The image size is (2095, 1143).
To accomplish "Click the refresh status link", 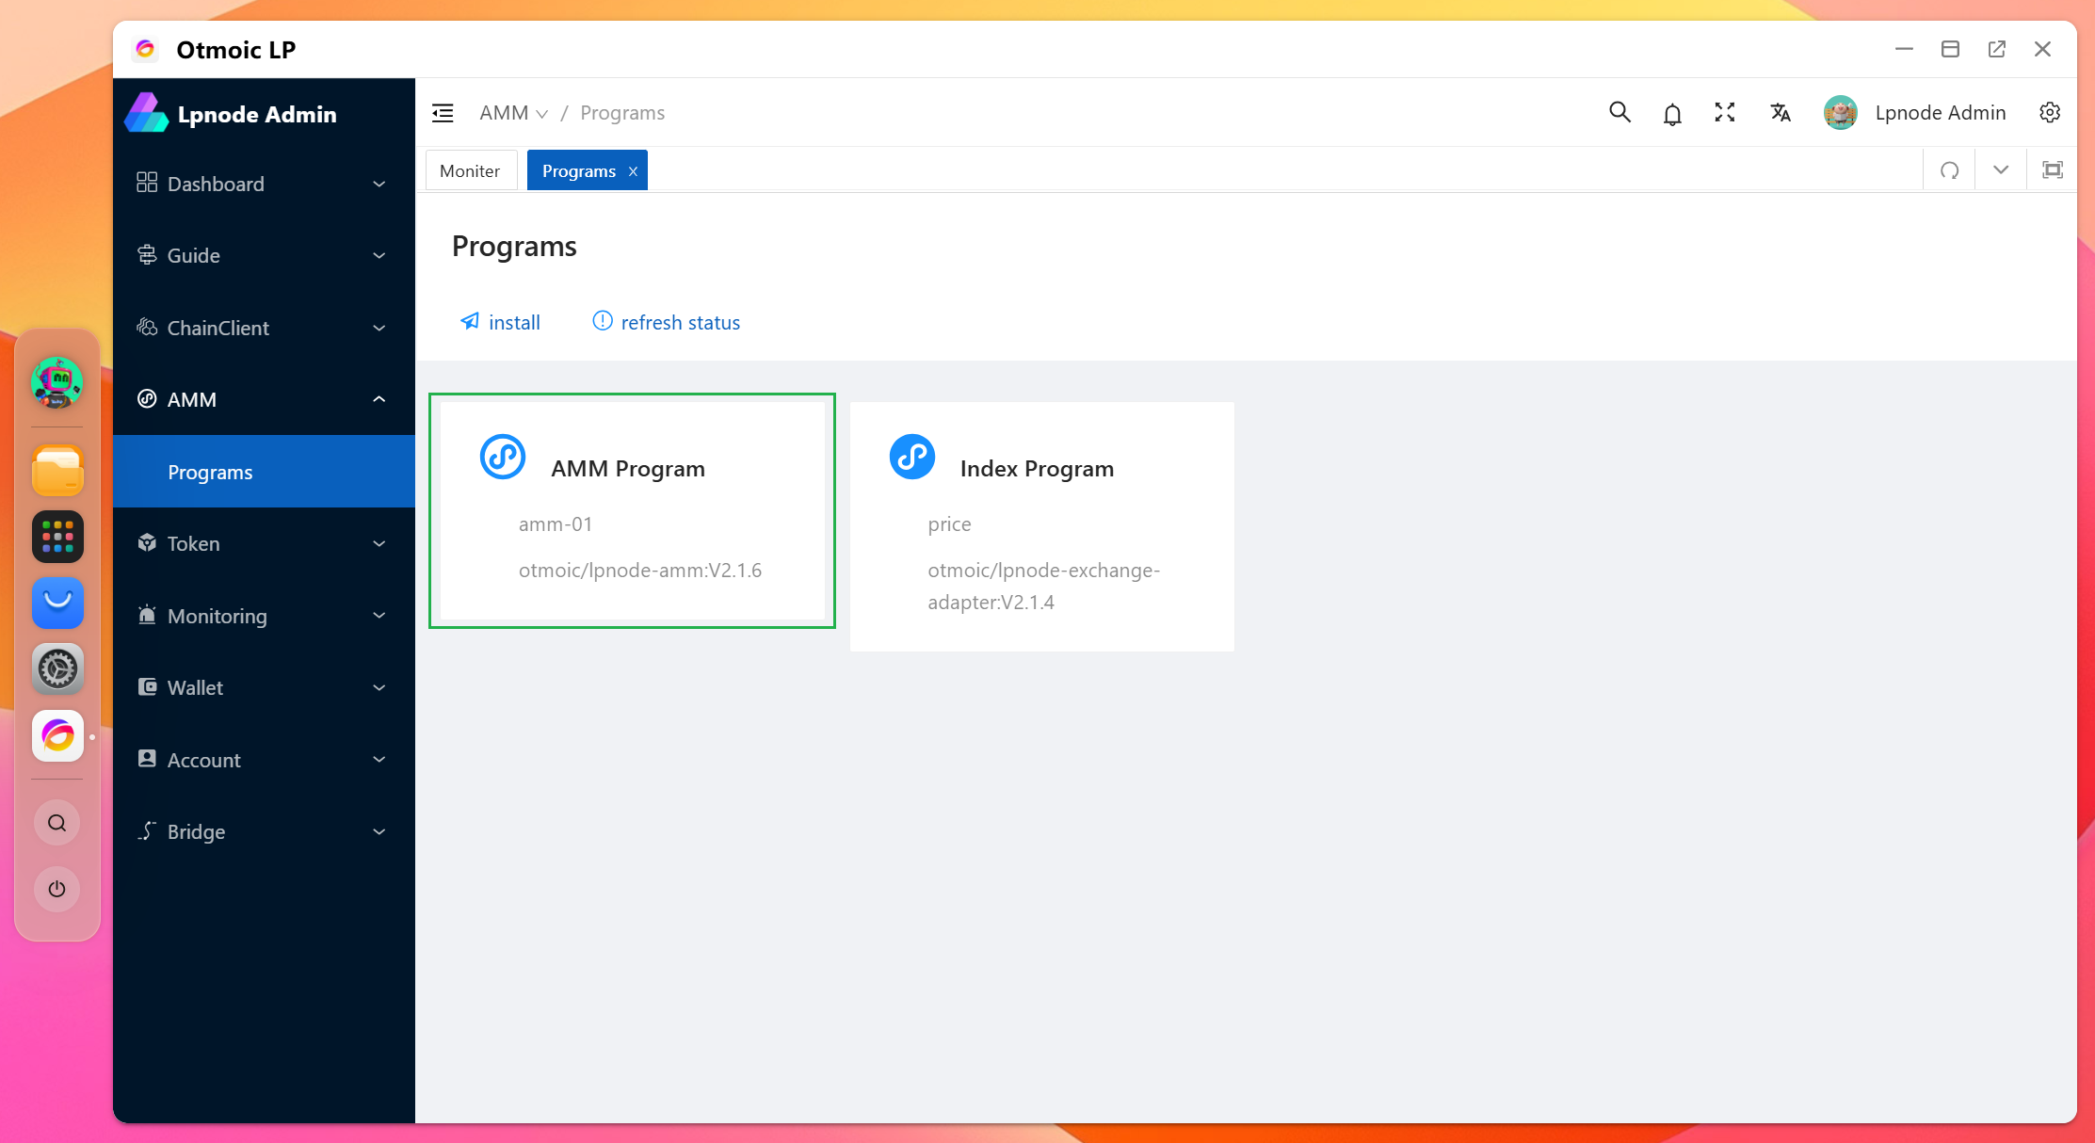I will (665, 322).
